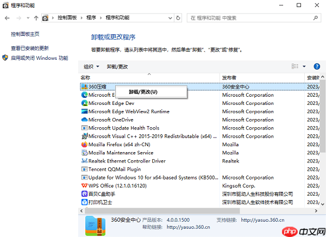
Task: Click the publisher Kingsoft Corp.
Action: [x=239, y=185]
